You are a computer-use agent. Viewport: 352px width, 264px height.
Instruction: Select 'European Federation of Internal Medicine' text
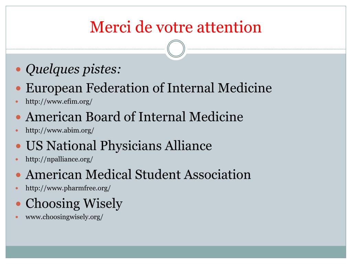(148, 88)
